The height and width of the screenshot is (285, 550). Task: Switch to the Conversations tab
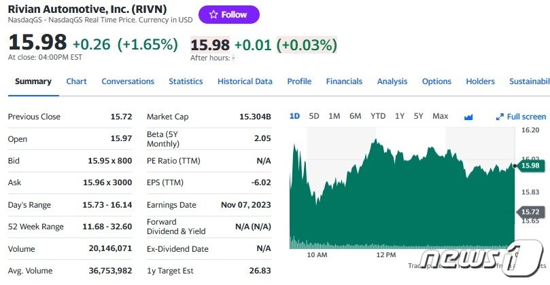click(x=128, y=81)
